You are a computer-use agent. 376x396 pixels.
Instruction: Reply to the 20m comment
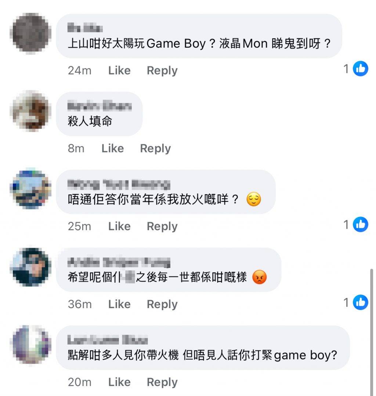point(162,382)
